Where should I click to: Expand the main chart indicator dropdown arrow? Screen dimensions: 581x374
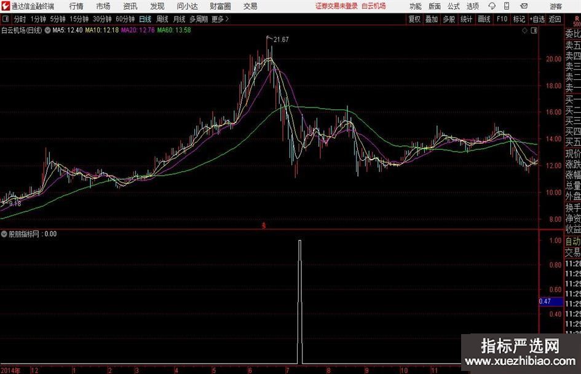click(x=48, y=30)
